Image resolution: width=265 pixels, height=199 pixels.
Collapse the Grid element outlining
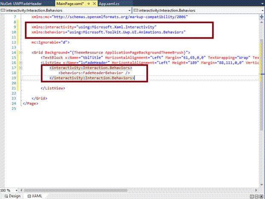pyautogui.click(x=20, y=53)
